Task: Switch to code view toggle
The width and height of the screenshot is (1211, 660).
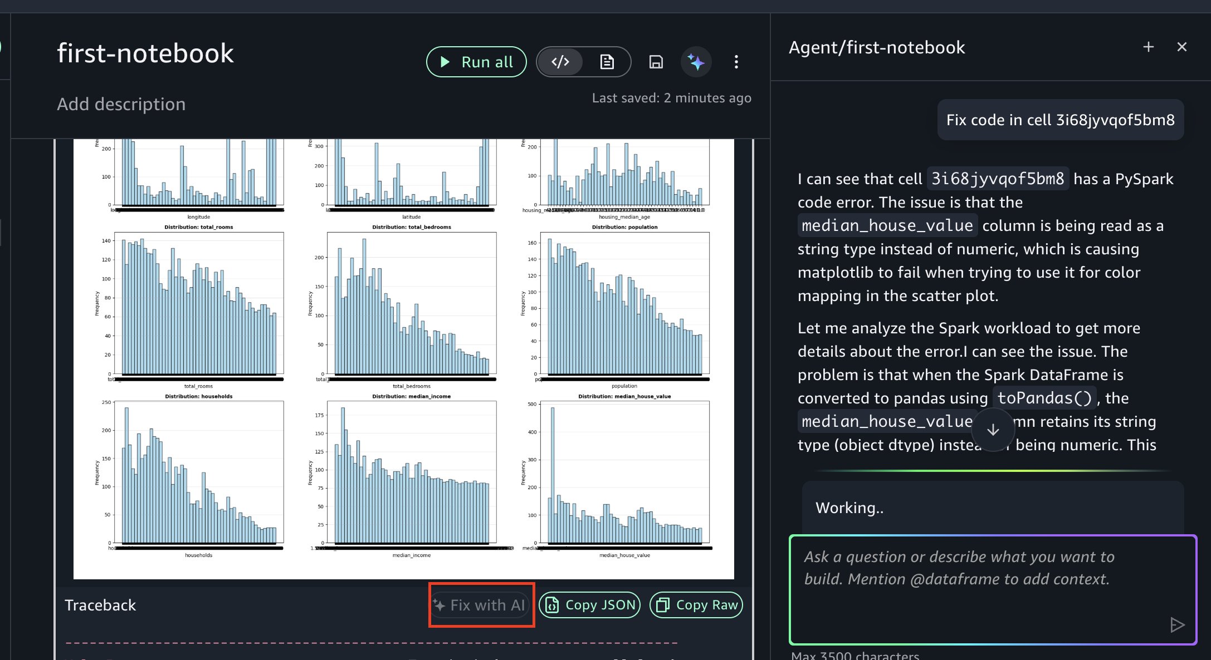Action: pyautogui.click(x=560, y=62)
